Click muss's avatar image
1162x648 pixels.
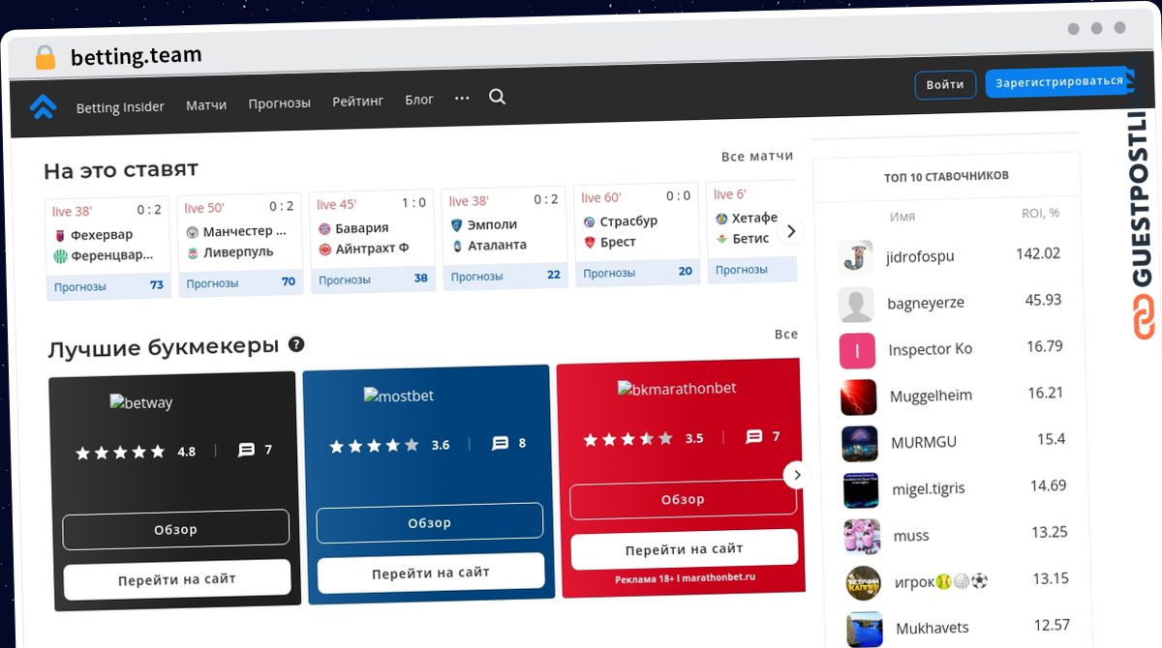click(x=862, y=537)
